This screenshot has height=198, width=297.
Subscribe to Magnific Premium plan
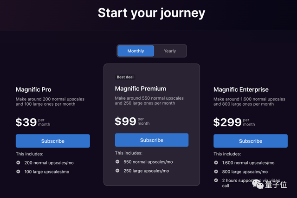click(152, 140)
